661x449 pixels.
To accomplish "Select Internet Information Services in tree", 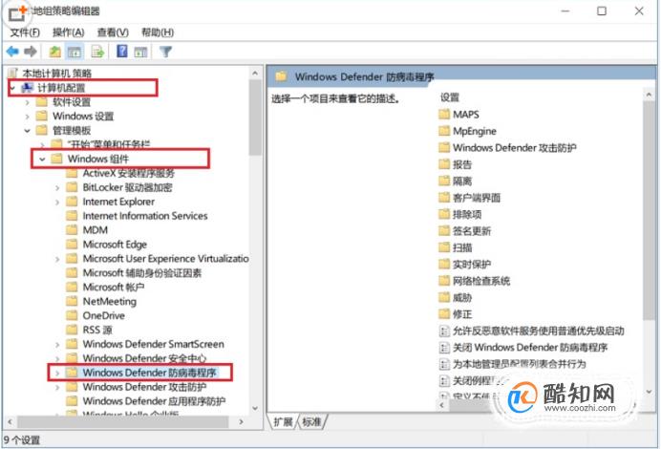I will (145, 216).
